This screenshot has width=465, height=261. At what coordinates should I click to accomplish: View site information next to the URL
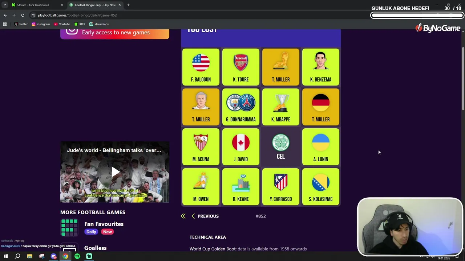33,15
